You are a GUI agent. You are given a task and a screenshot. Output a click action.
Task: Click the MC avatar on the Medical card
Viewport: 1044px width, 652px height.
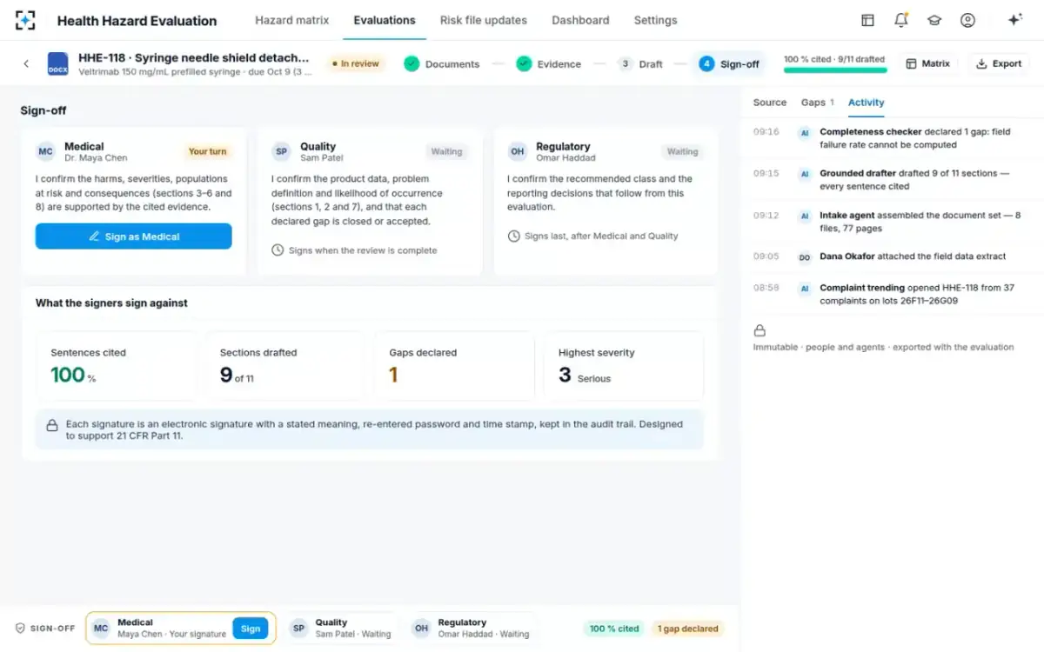click(45, 151)
